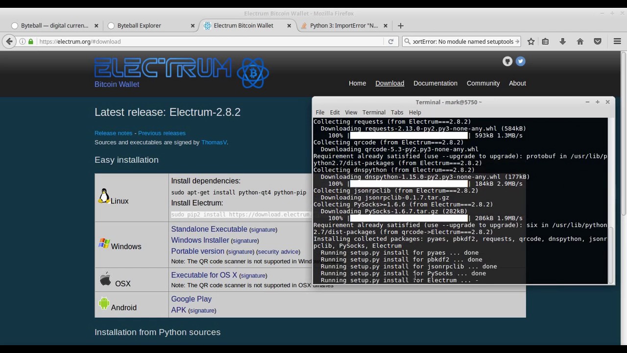
Task: Open the Electrum Twitter icon link
Action: [520, 61]
